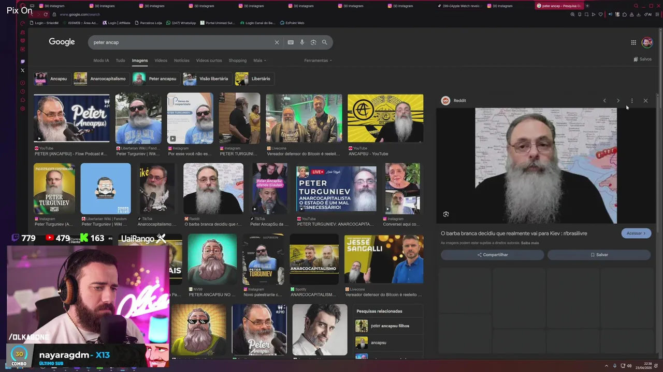Open the WhatsApp bookmark
663x372 pixels.
(181, 23)
